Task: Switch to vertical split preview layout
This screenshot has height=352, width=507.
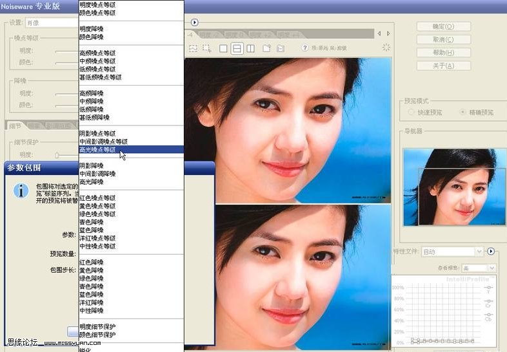Action: [250, 48]
